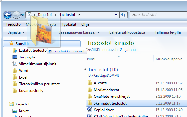This screenshot has width=187, height=117.
Task: Select the OneNote-muistikirjat folder name
Action: pyautogui.click(x=112, y=97)
